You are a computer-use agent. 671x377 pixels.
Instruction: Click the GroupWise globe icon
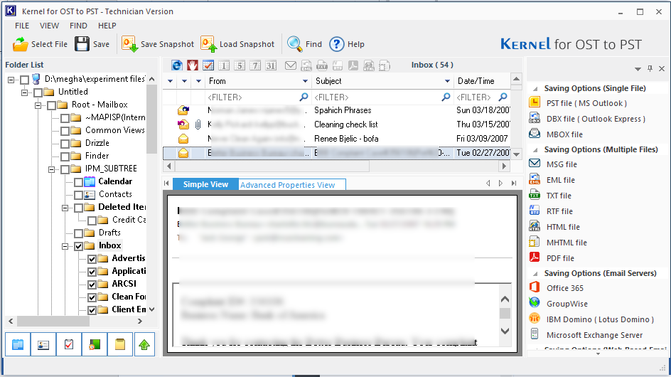[535, 302]
